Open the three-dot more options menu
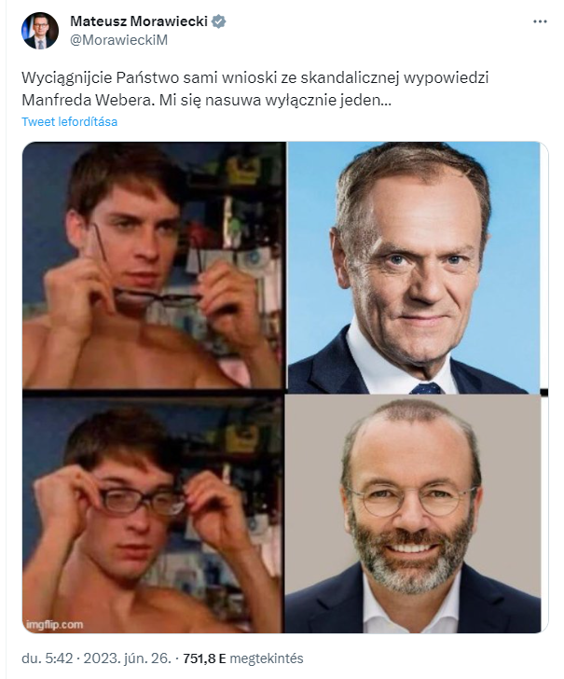Screen dimensions: 564x679 click(540, 21)
